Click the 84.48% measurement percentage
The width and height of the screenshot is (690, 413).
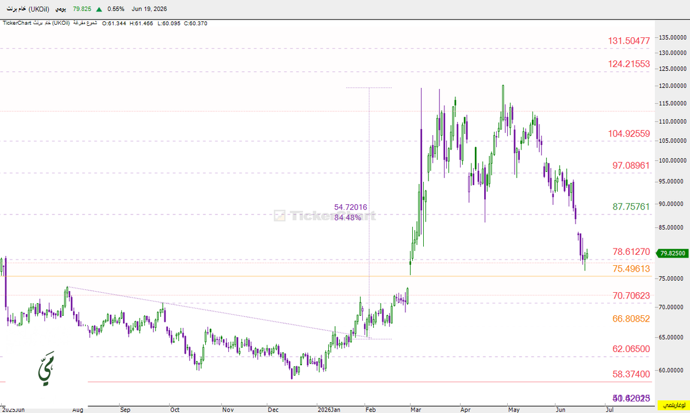[x=348, y=217]
